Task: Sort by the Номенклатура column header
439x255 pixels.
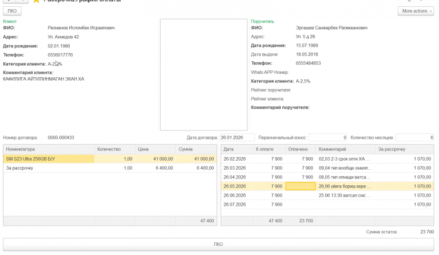Action: coord(49,149)
